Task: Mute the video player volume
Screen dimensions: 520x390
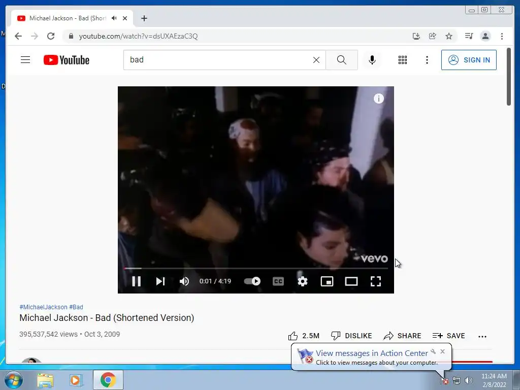Action: [x=184, y=281]
